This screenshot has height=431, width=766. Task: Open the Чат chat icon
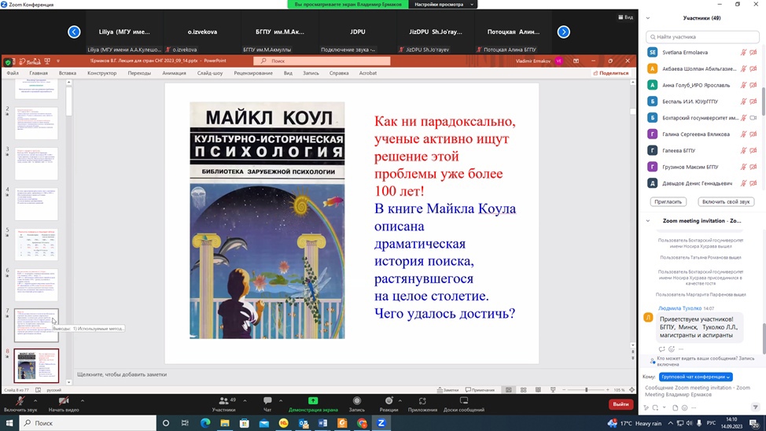pyautogui.click(x=267, y=401)
